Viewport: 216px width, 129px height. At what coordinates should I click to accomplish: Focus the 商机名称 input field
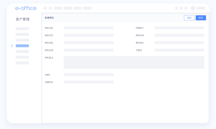pos(88,28)
